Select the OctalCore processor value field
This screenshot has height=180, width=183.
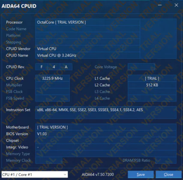(x=87, y=22)
